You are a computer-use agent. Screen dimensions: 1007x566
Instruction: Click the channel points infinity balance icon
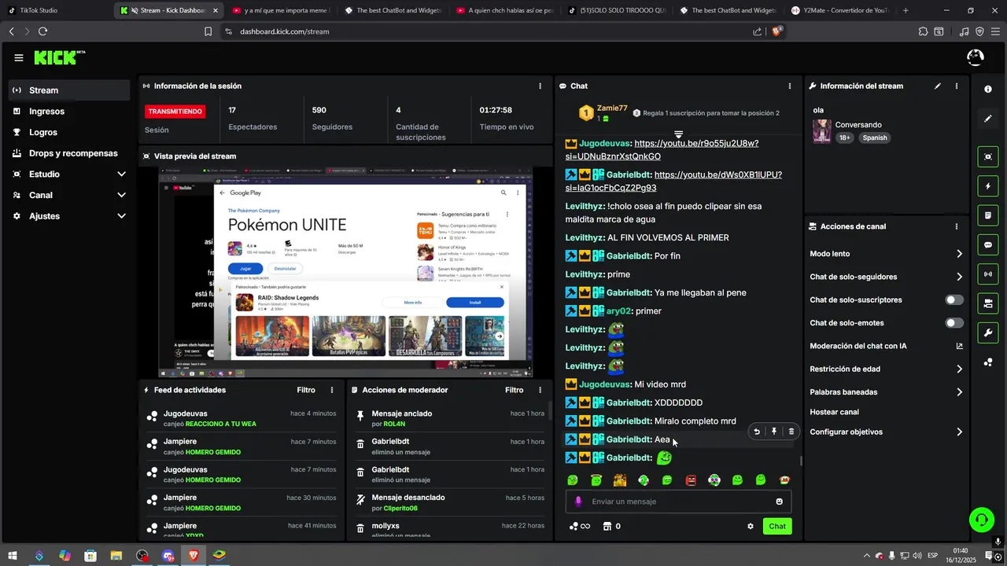pyautogui.click(x=580, y=527)
